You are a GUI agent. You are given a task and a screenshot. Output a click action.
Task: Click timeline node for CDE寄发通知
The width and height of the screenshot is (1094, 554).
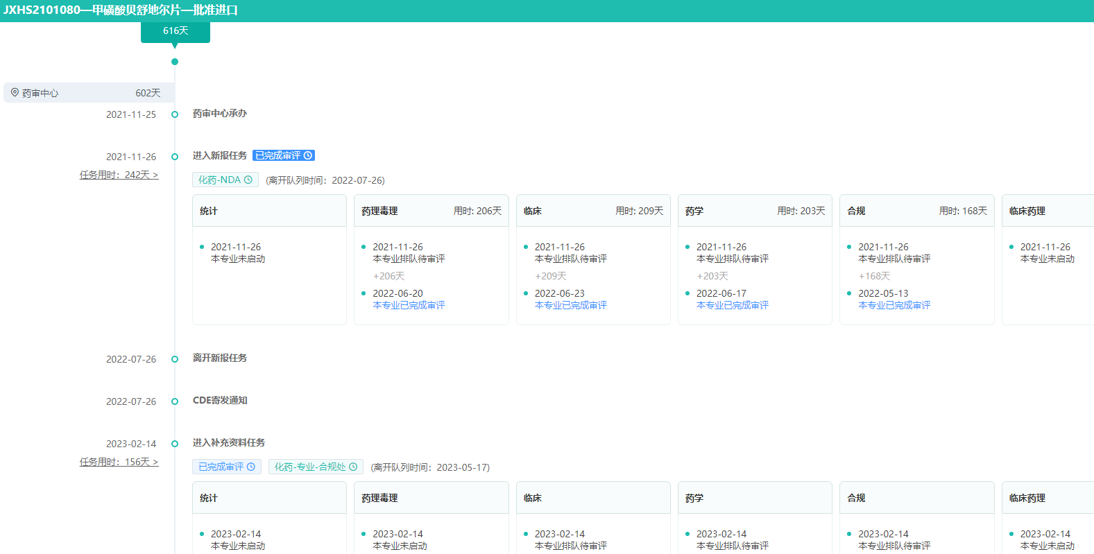click(175, 401)
